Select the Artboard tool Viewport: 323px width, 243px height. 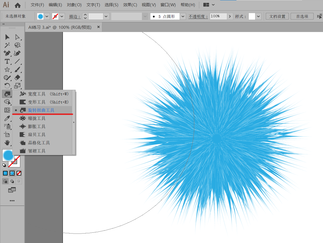point(7,135)
